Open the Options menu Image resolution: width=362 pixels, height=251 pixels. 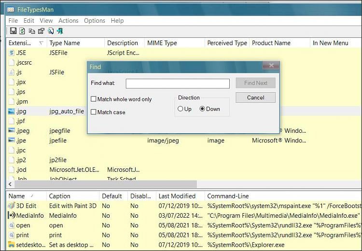point(94,21)
